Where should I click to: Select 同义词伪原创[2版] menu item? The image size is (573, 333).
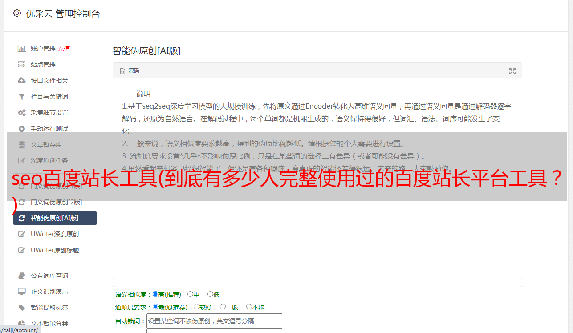[x=57, y=202]
